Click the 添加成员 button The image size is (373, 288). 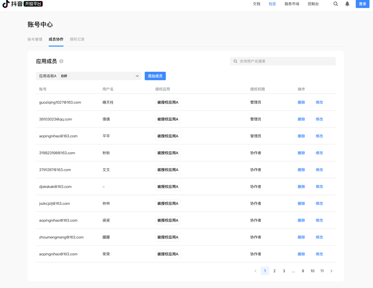click(x=155, y=76)
